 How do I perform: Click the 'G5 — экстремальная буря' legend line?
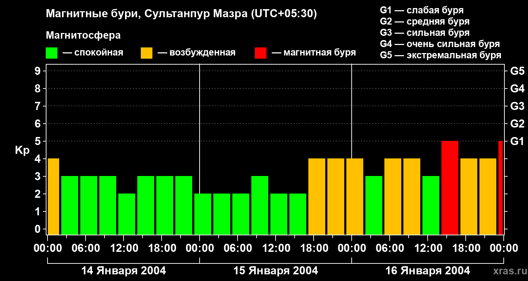click(440, 55)
